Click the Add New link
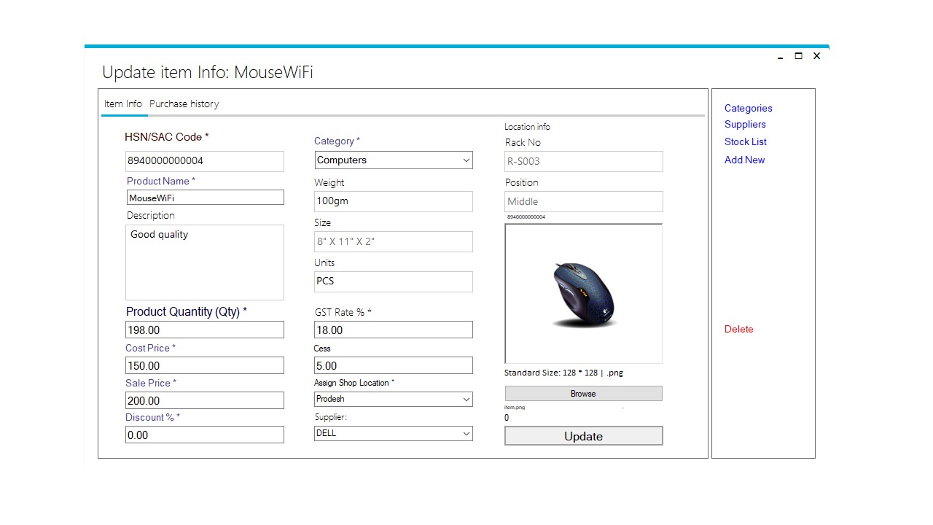The width and height of the screenshot is (933, 525). (744, 160)
